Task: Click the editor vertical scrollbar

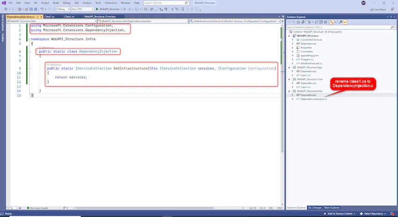Action: point(282,89)
